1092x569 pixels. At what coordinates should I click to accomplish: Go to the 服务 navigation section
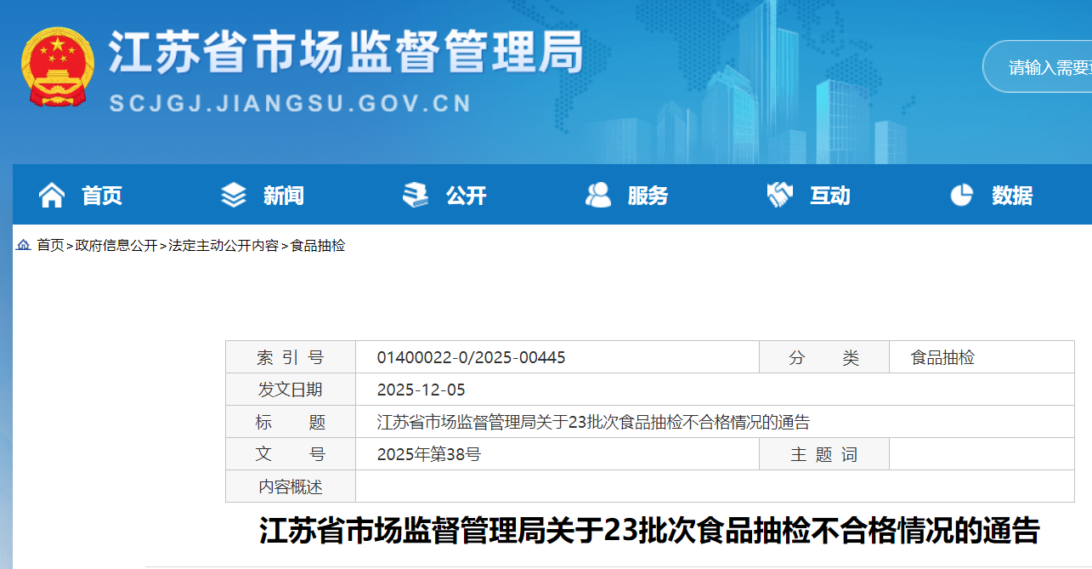pyautogui.click(x=648, y=196)
